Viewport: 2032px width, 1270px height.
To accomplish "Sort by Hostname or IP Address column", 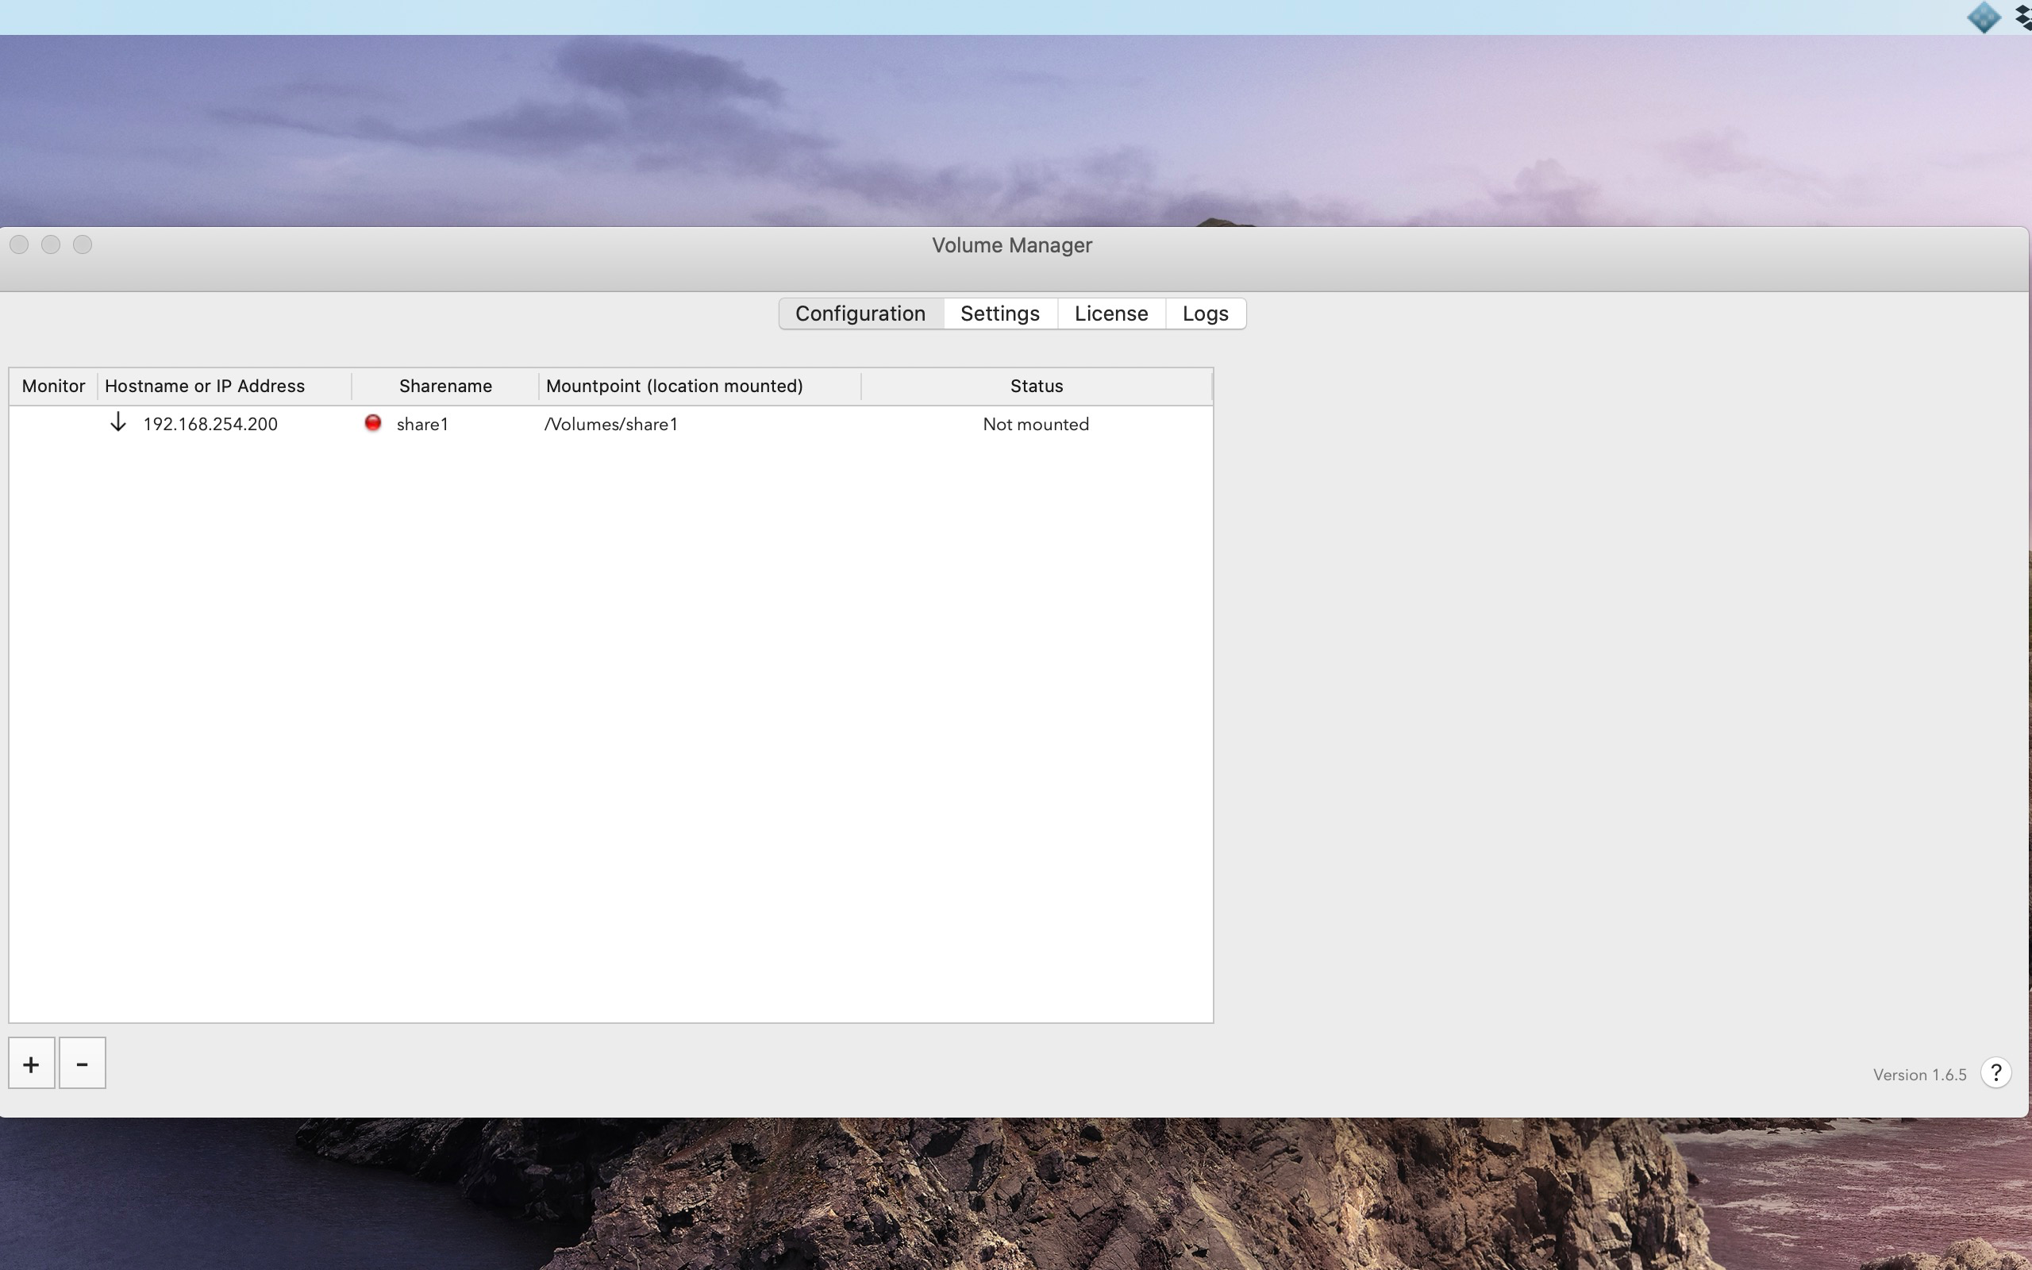I will coord(204,387).
